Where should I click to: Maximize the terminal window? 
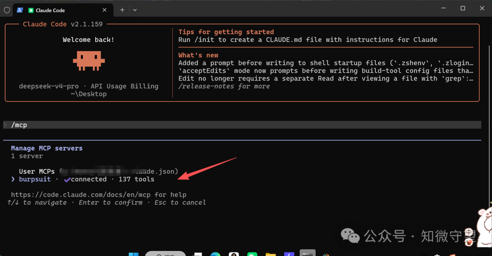click(x=463, y=8)
